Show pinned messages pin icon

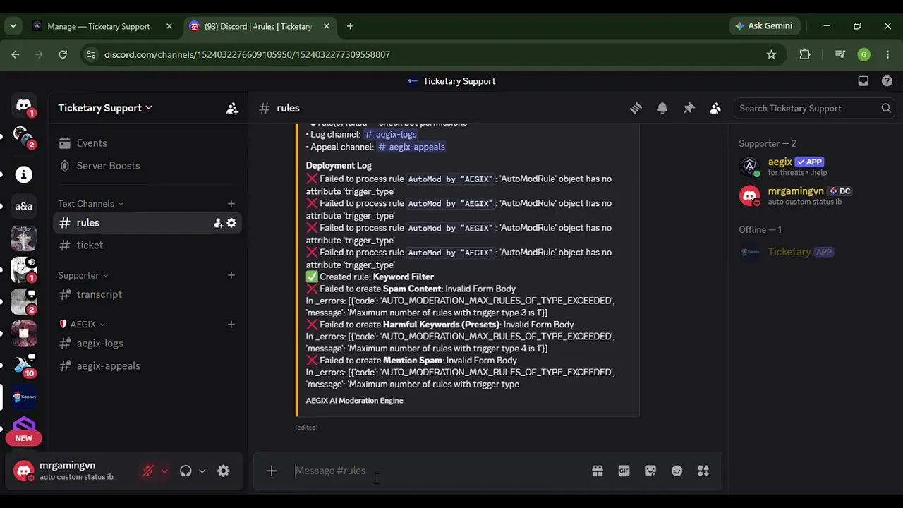point(689,108)
